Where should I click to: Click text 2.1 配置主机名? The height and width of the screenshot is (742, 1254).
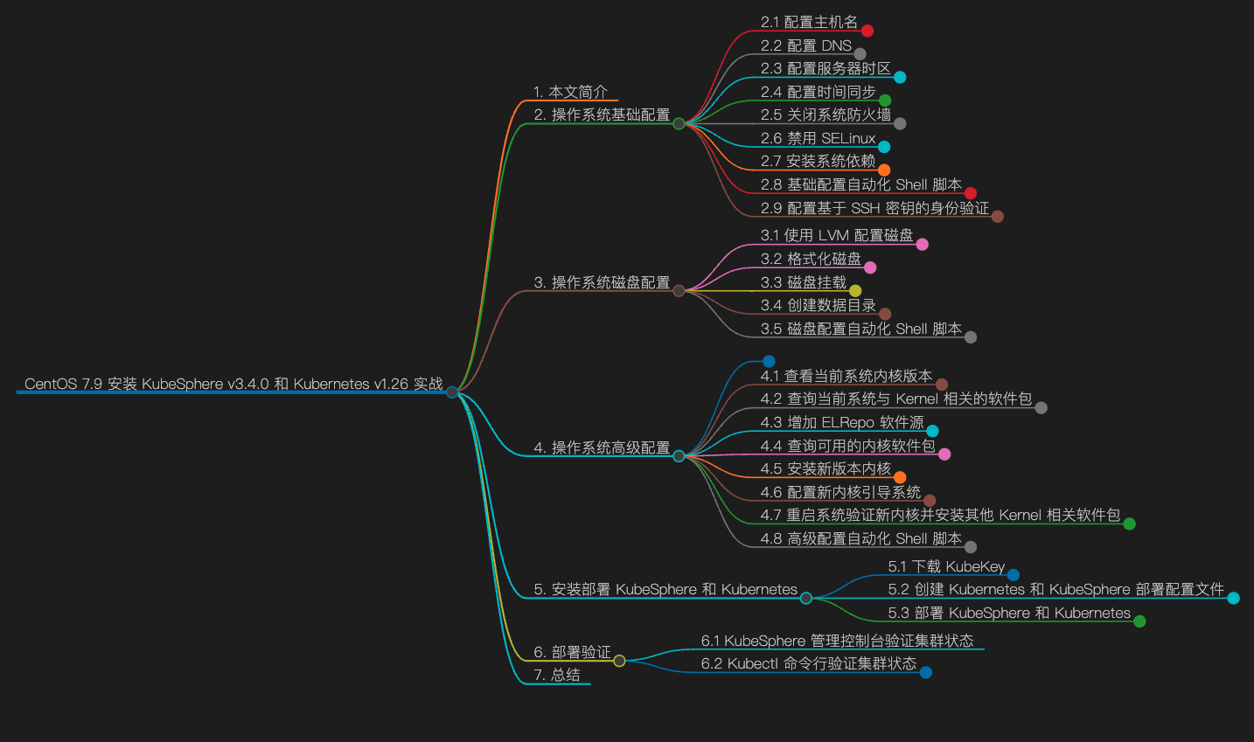(x=809, y=22)
